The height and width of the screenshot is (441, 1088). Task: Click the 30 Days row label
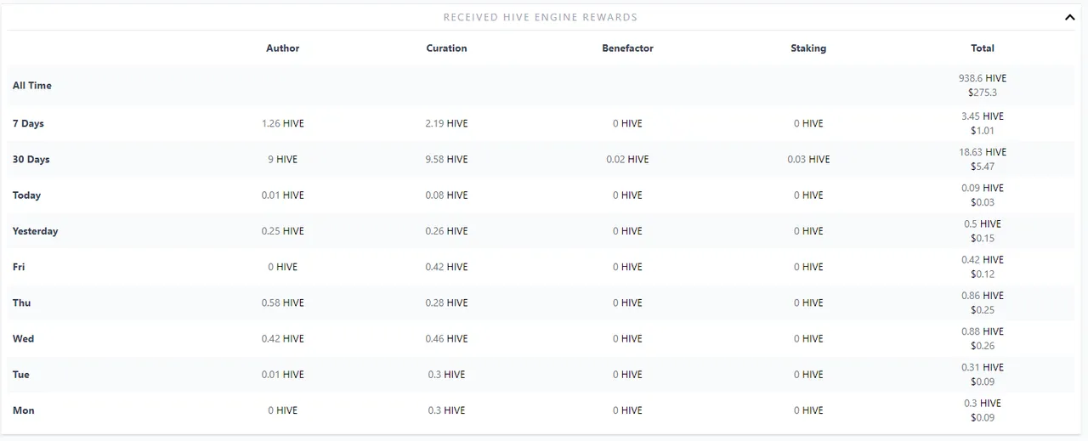click(31, 160)
